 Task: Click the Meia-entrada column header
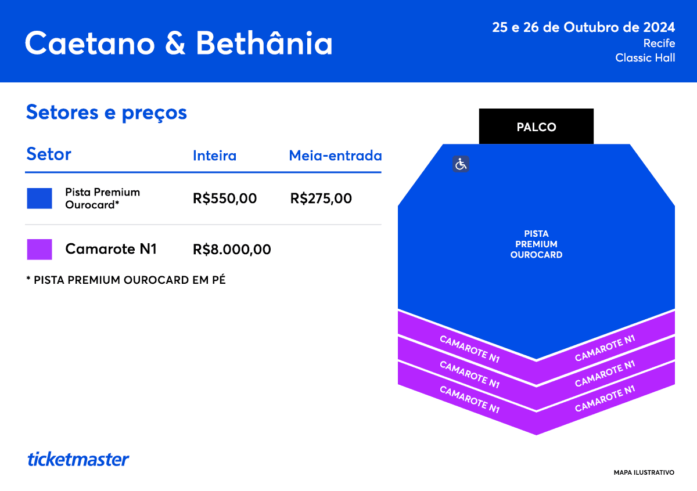pyautogui.click(x=335, y=156)
